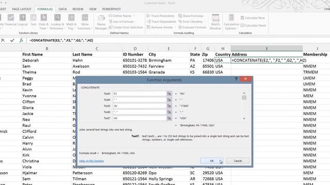Open Calculation Options dropdown

coord(231,22)
